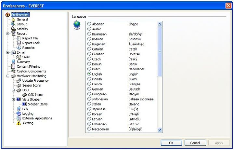Choose the Finnish radio button
234x150 pixels.
tap(89, 79)
